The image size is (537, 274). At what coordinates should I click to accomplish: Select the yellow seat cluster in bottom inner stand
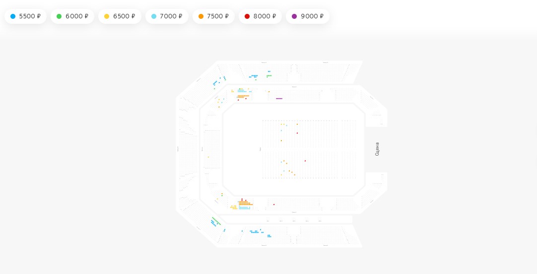tap(234, 208)
